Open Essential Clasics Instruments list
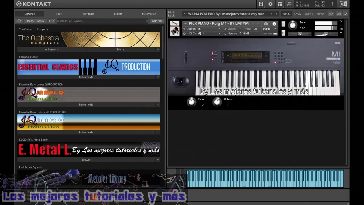The height and width of the screenshot is (205, 364). tap(86, 77)
